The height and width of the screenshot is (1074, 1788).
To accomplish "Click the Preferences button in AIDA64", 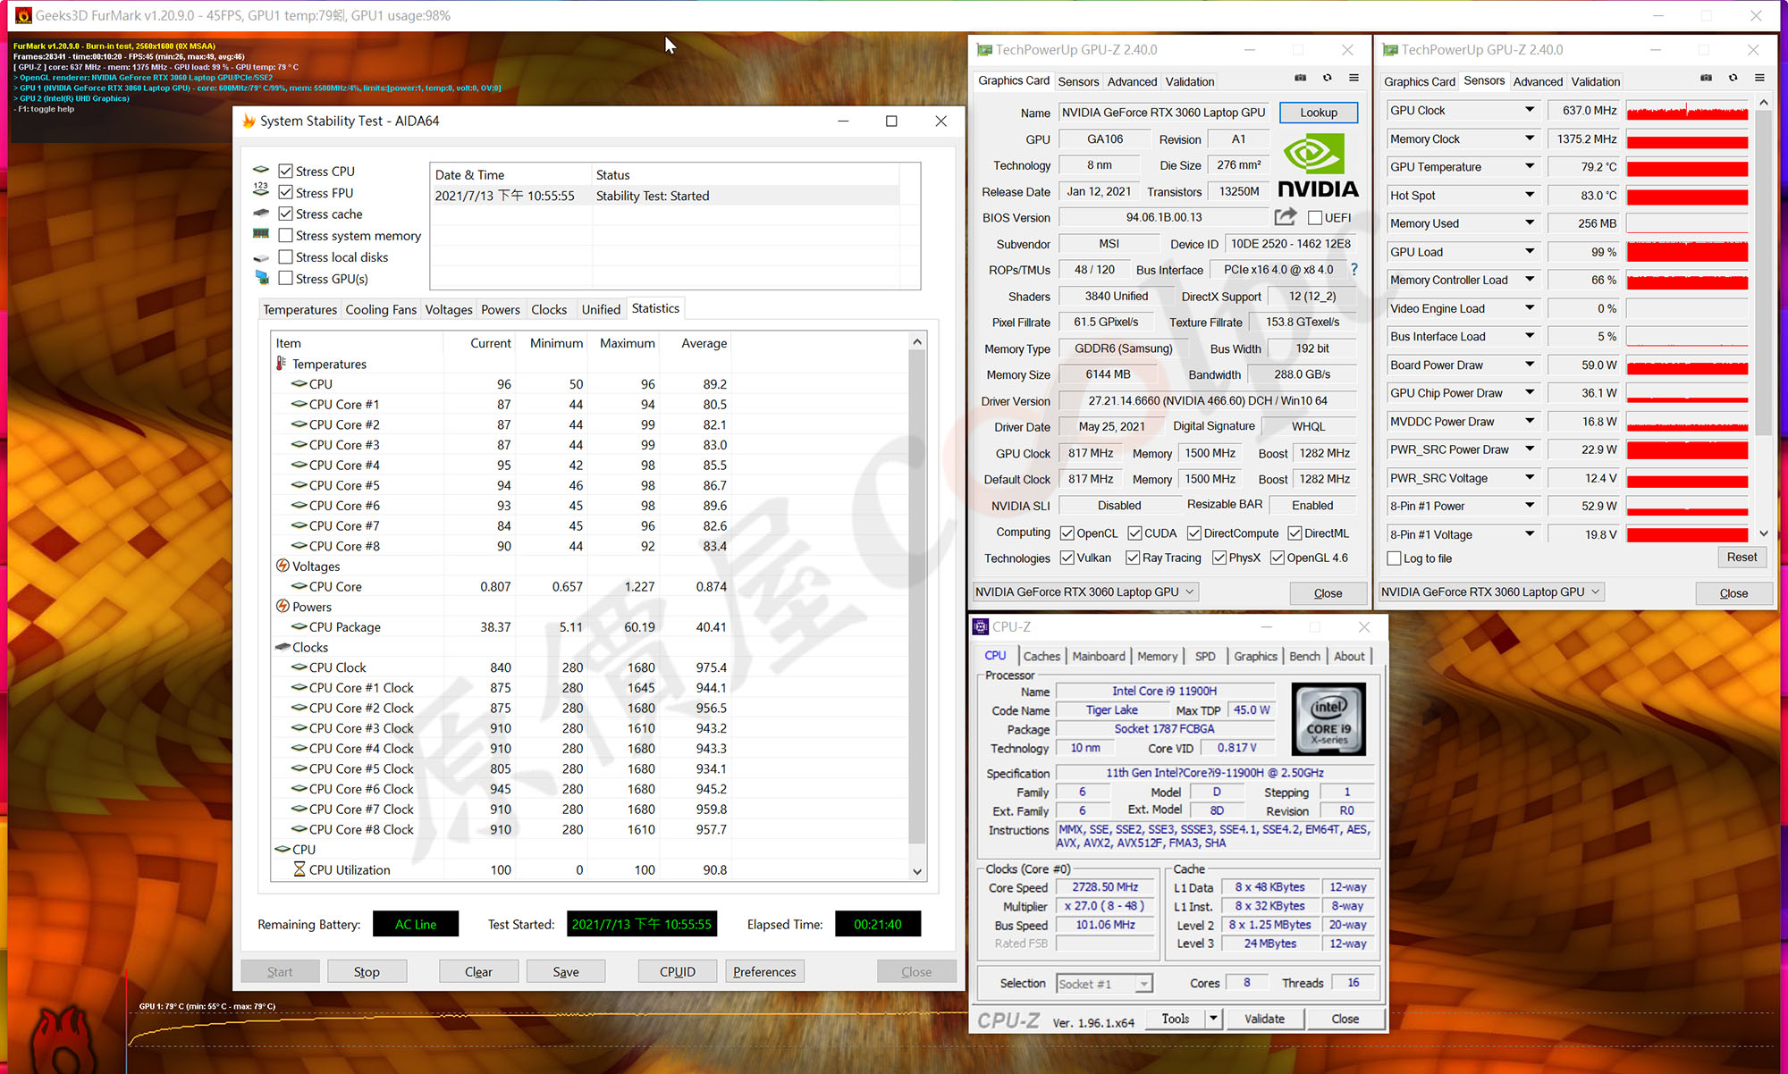I will point(764,971).
